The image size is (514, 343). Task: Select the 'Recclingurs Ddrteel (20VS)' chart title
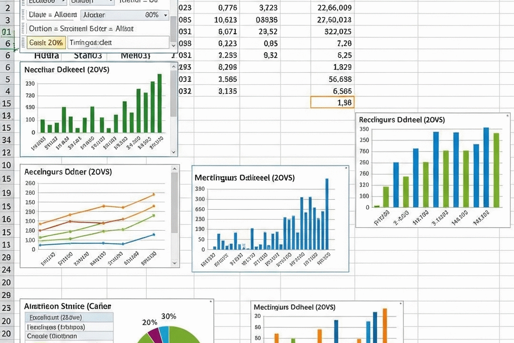pos(402,120)
